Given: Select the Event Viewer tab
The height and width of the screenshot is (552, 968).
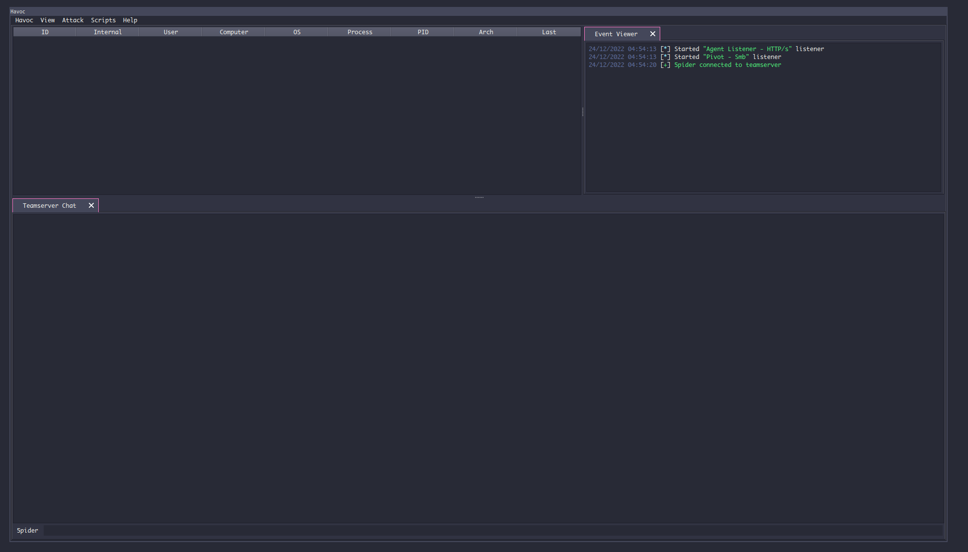Looking at the screenshot, I should [616, 34].
